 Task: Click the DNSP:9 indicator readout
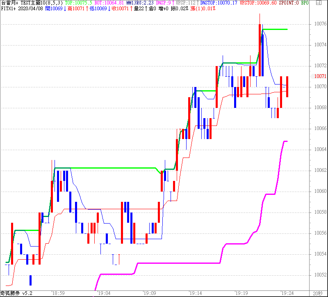point(164,3)
